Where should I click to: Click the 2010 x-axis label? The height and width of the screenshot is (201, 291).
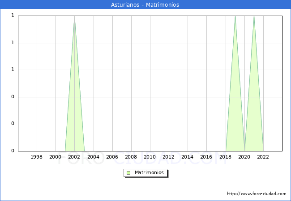pos(150,157)
